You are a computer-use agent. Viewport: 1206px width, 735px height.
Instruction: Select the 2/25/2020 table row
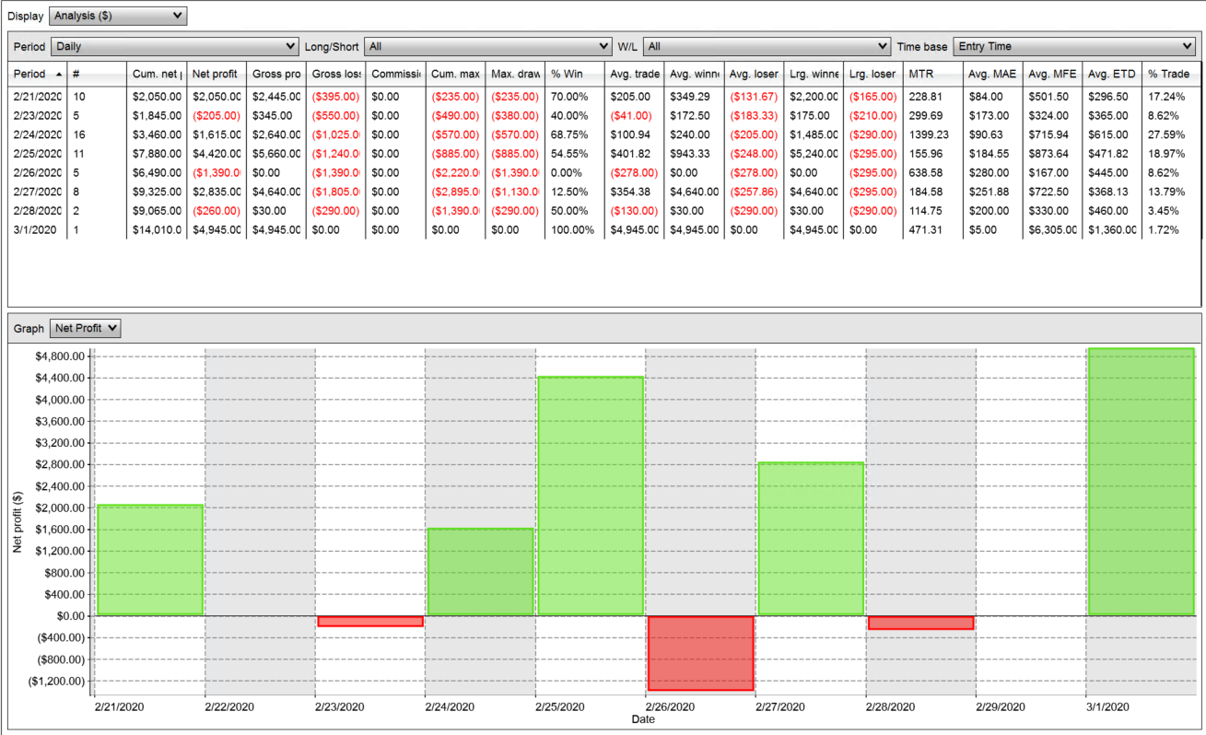pos(604,153)
